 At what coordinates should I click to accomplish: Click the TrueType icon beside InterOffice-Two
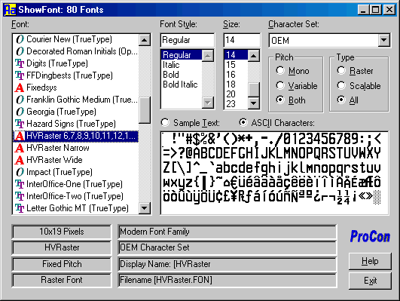pyautogui.click(x=20, y=196)
